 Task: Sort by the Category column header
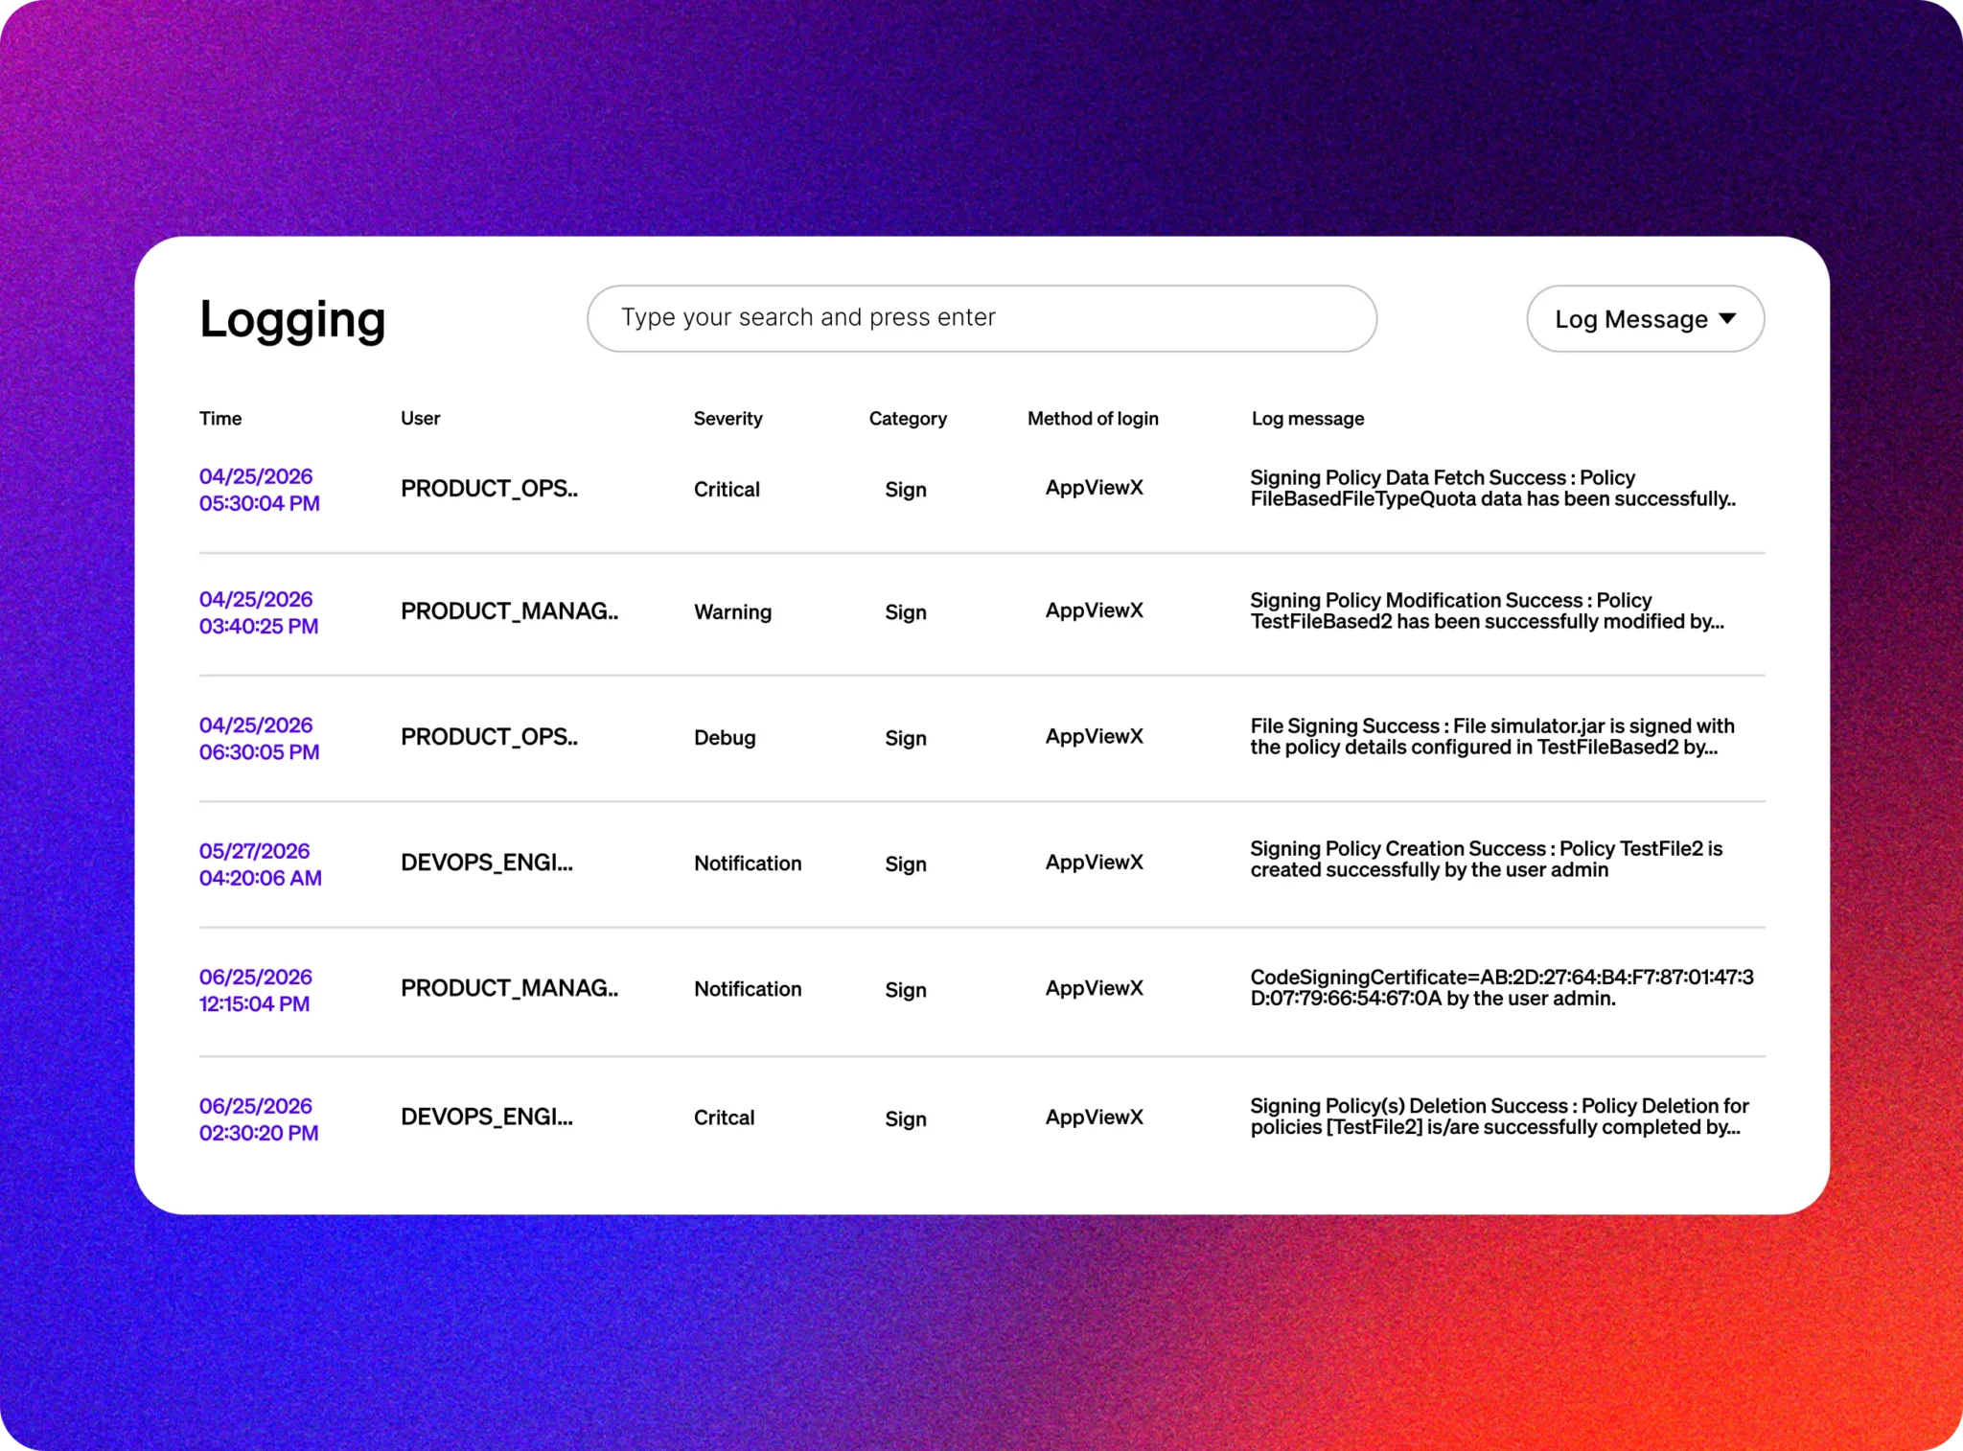[908, 419]
